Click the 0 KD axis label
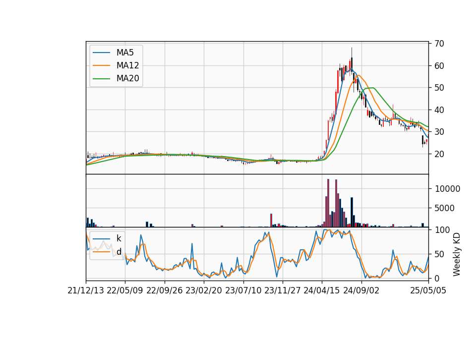 [x=437, y=278]
